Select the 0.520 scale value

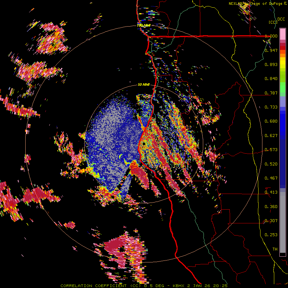[271, 164]
